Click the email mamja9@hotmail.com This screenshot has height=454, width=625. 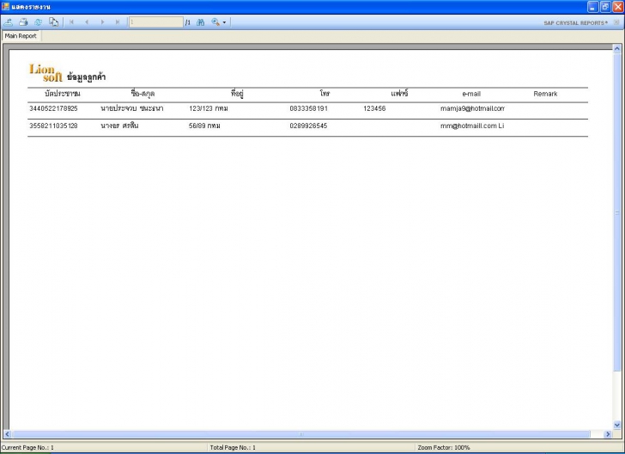(472, 108)
